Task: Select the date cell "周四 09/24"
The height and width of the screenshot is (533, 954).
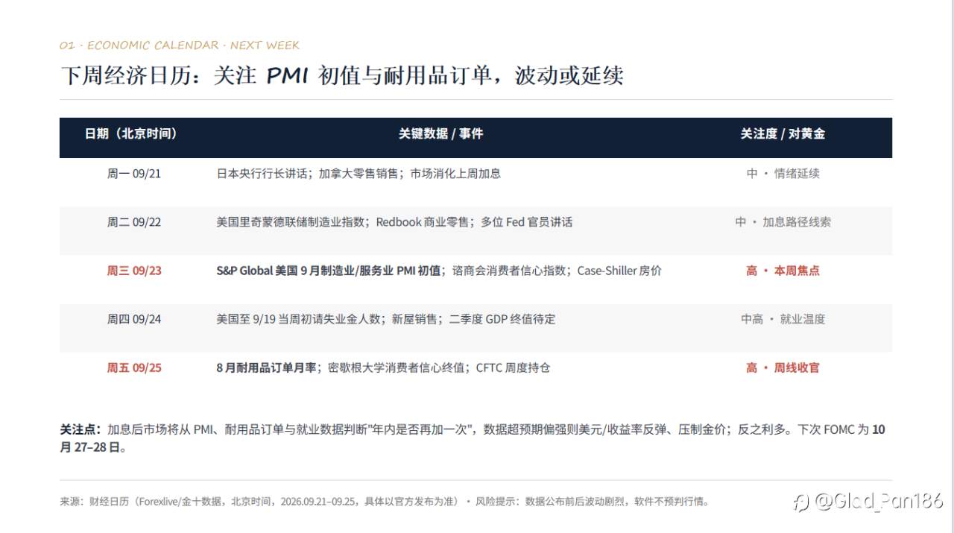Action: 134,319
